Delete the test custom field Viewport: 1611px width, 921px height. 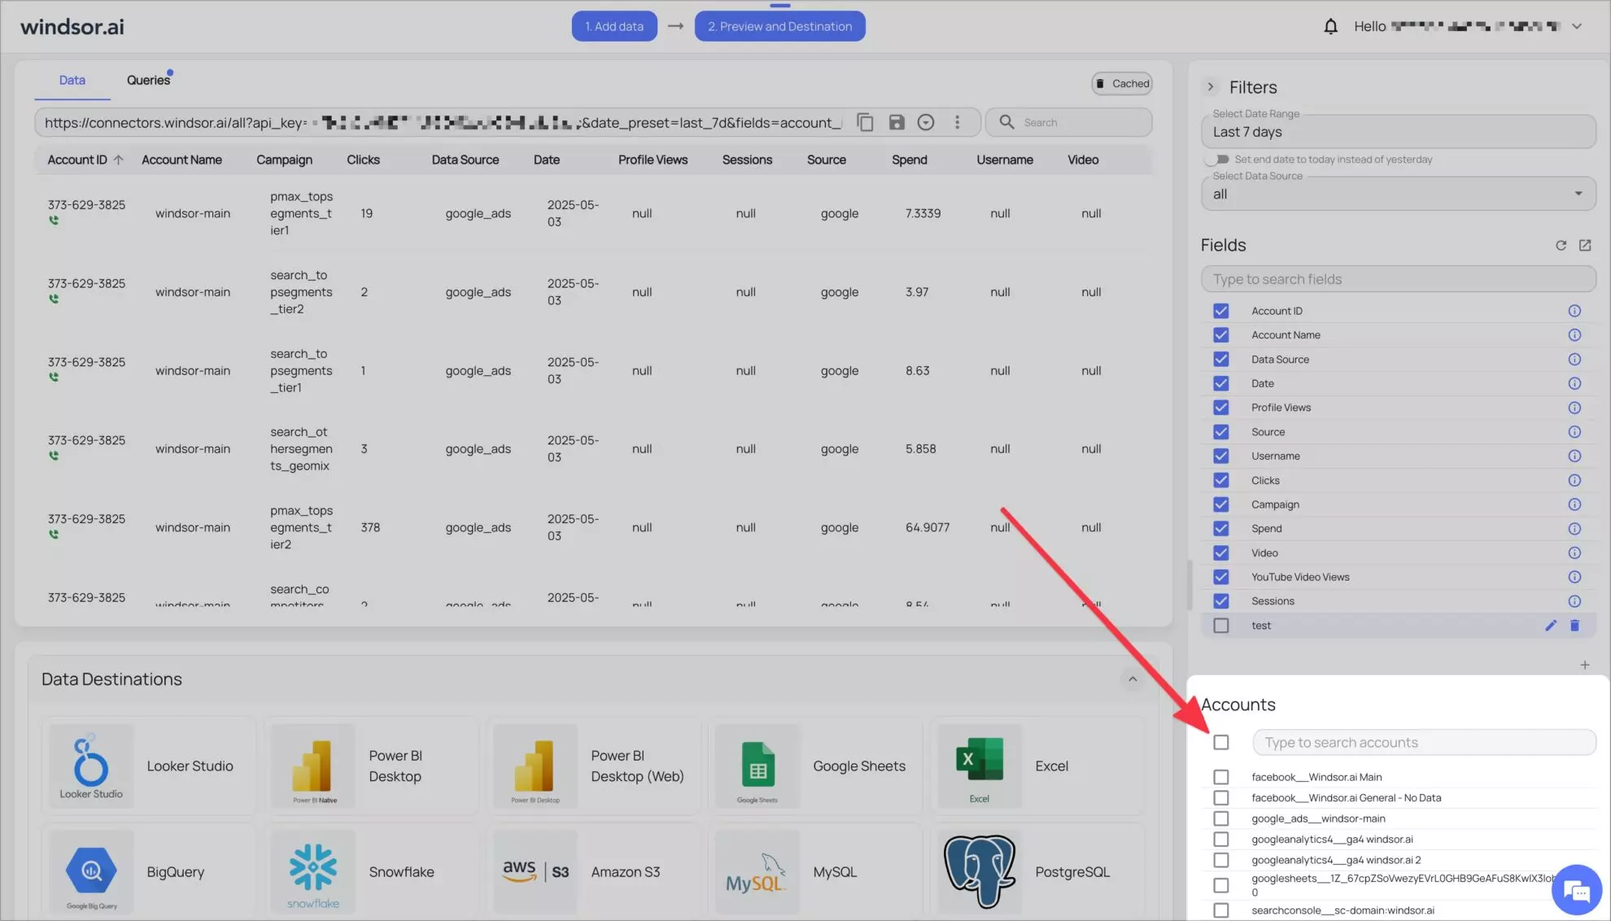click(x=1574, y=626)
